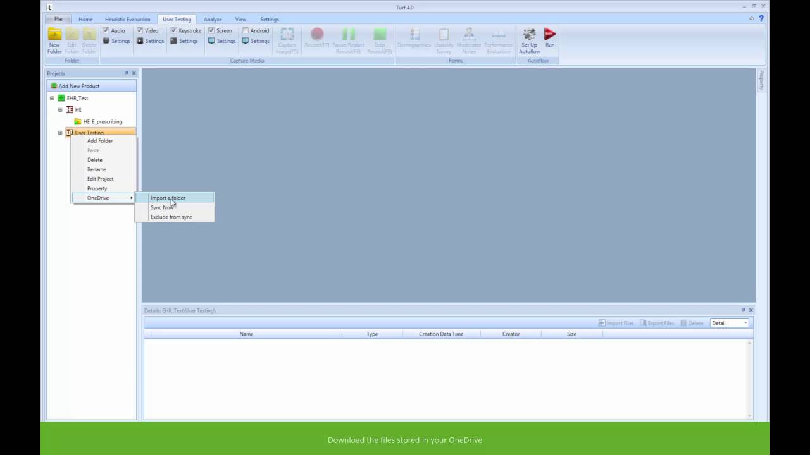Click Export Files in Details toolbar

(657, 323)
